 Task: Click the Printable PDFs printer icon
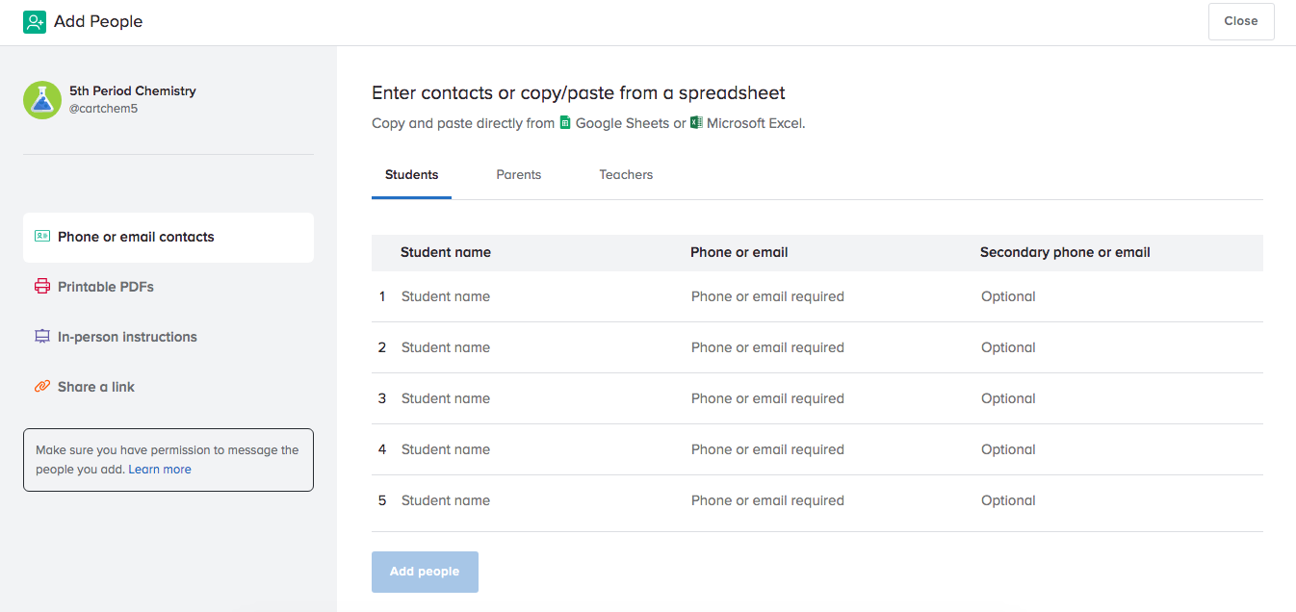pos(42,287)
